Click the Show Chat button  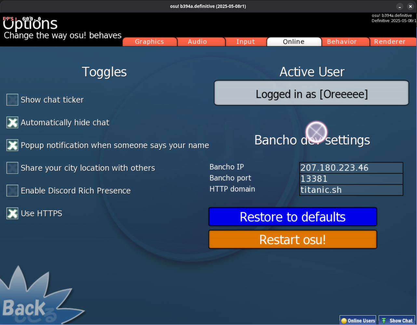point(397,320)
